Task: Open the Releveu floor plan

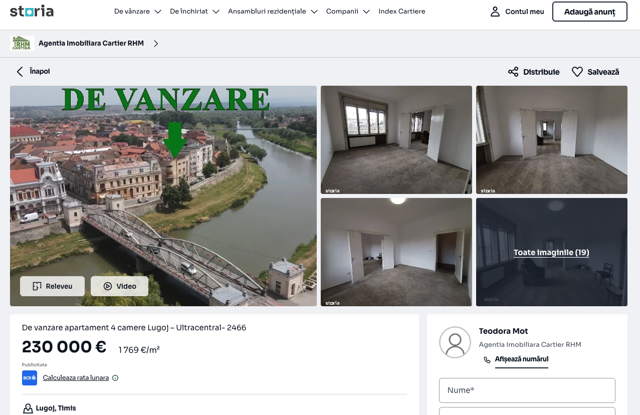Action: click(x=52, y=286)
